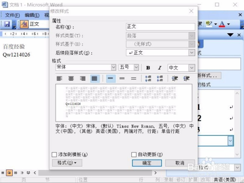Click 取消 button
Image resolution: width=244 pixels, height=183 pixels.
pos(180,163)
